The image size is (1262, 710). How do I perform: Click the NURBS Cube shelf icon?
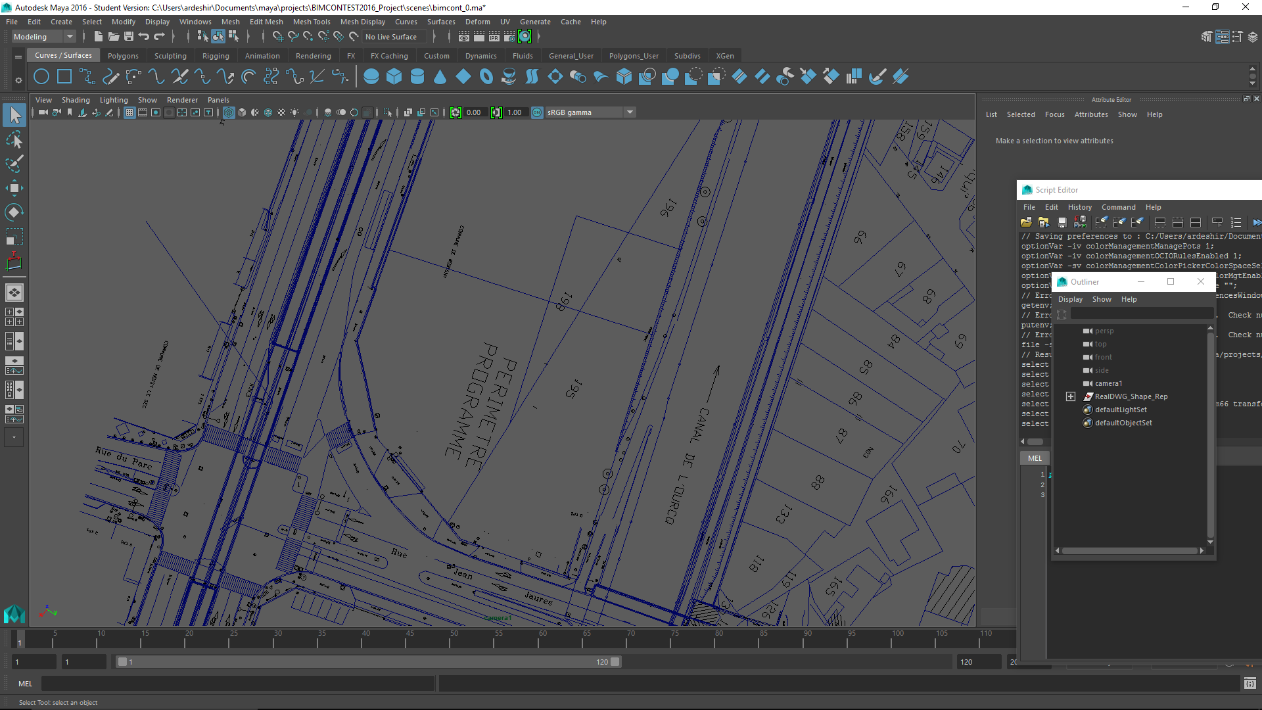tap(394, 77)
